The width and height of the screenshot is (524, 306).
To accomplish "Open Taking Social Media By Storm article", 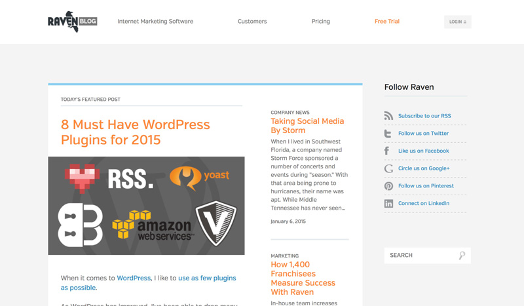I will (x=307, y=126).
